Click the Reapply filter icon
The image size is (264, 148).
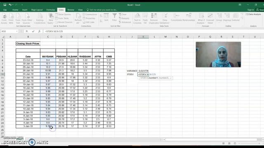pos(120,18)
